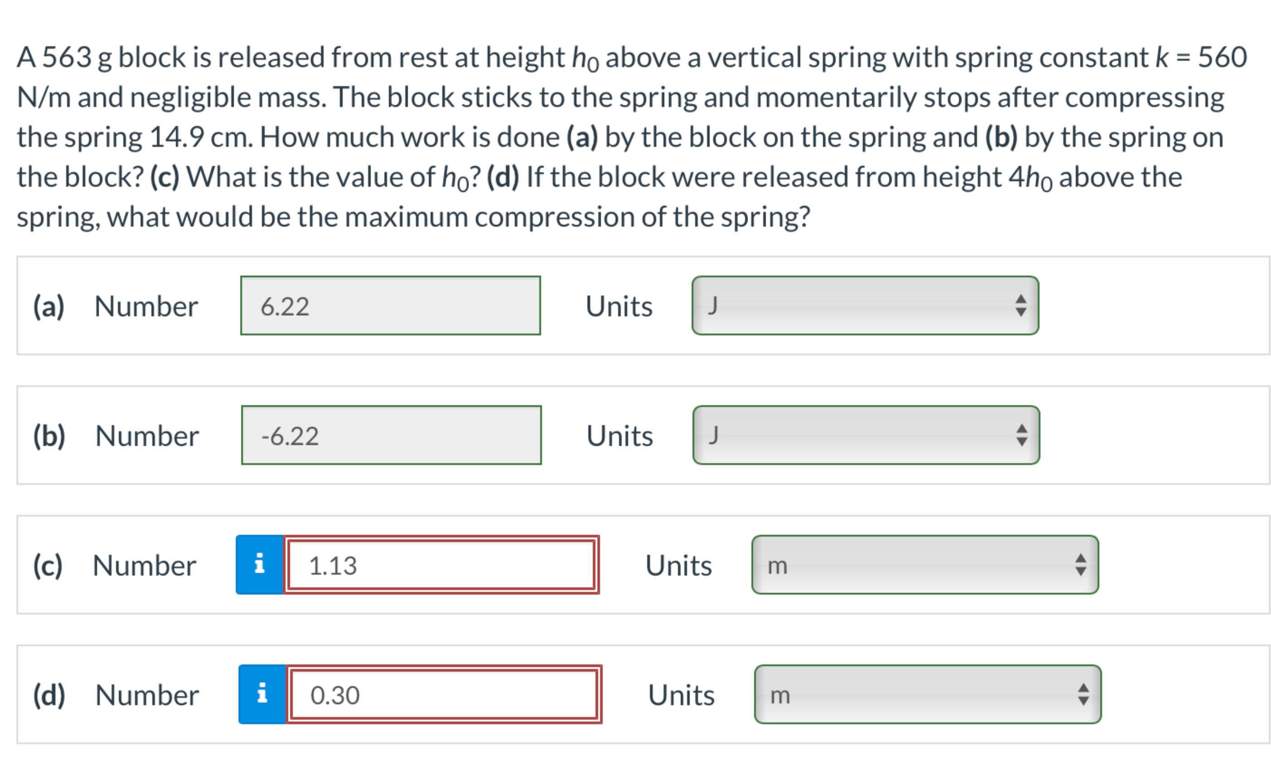Click the blue i button beside answer 1.13
Viewport: 1271px width, 770px height.
[x=261, y=565]
